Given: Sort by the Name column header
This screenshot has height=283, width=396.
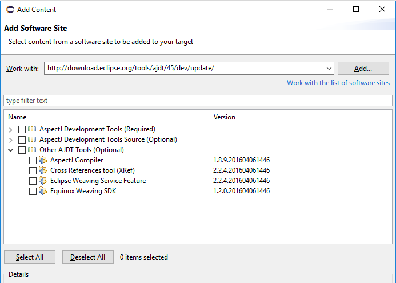Looking at the screenshot, I should click(x=107, y=117).
